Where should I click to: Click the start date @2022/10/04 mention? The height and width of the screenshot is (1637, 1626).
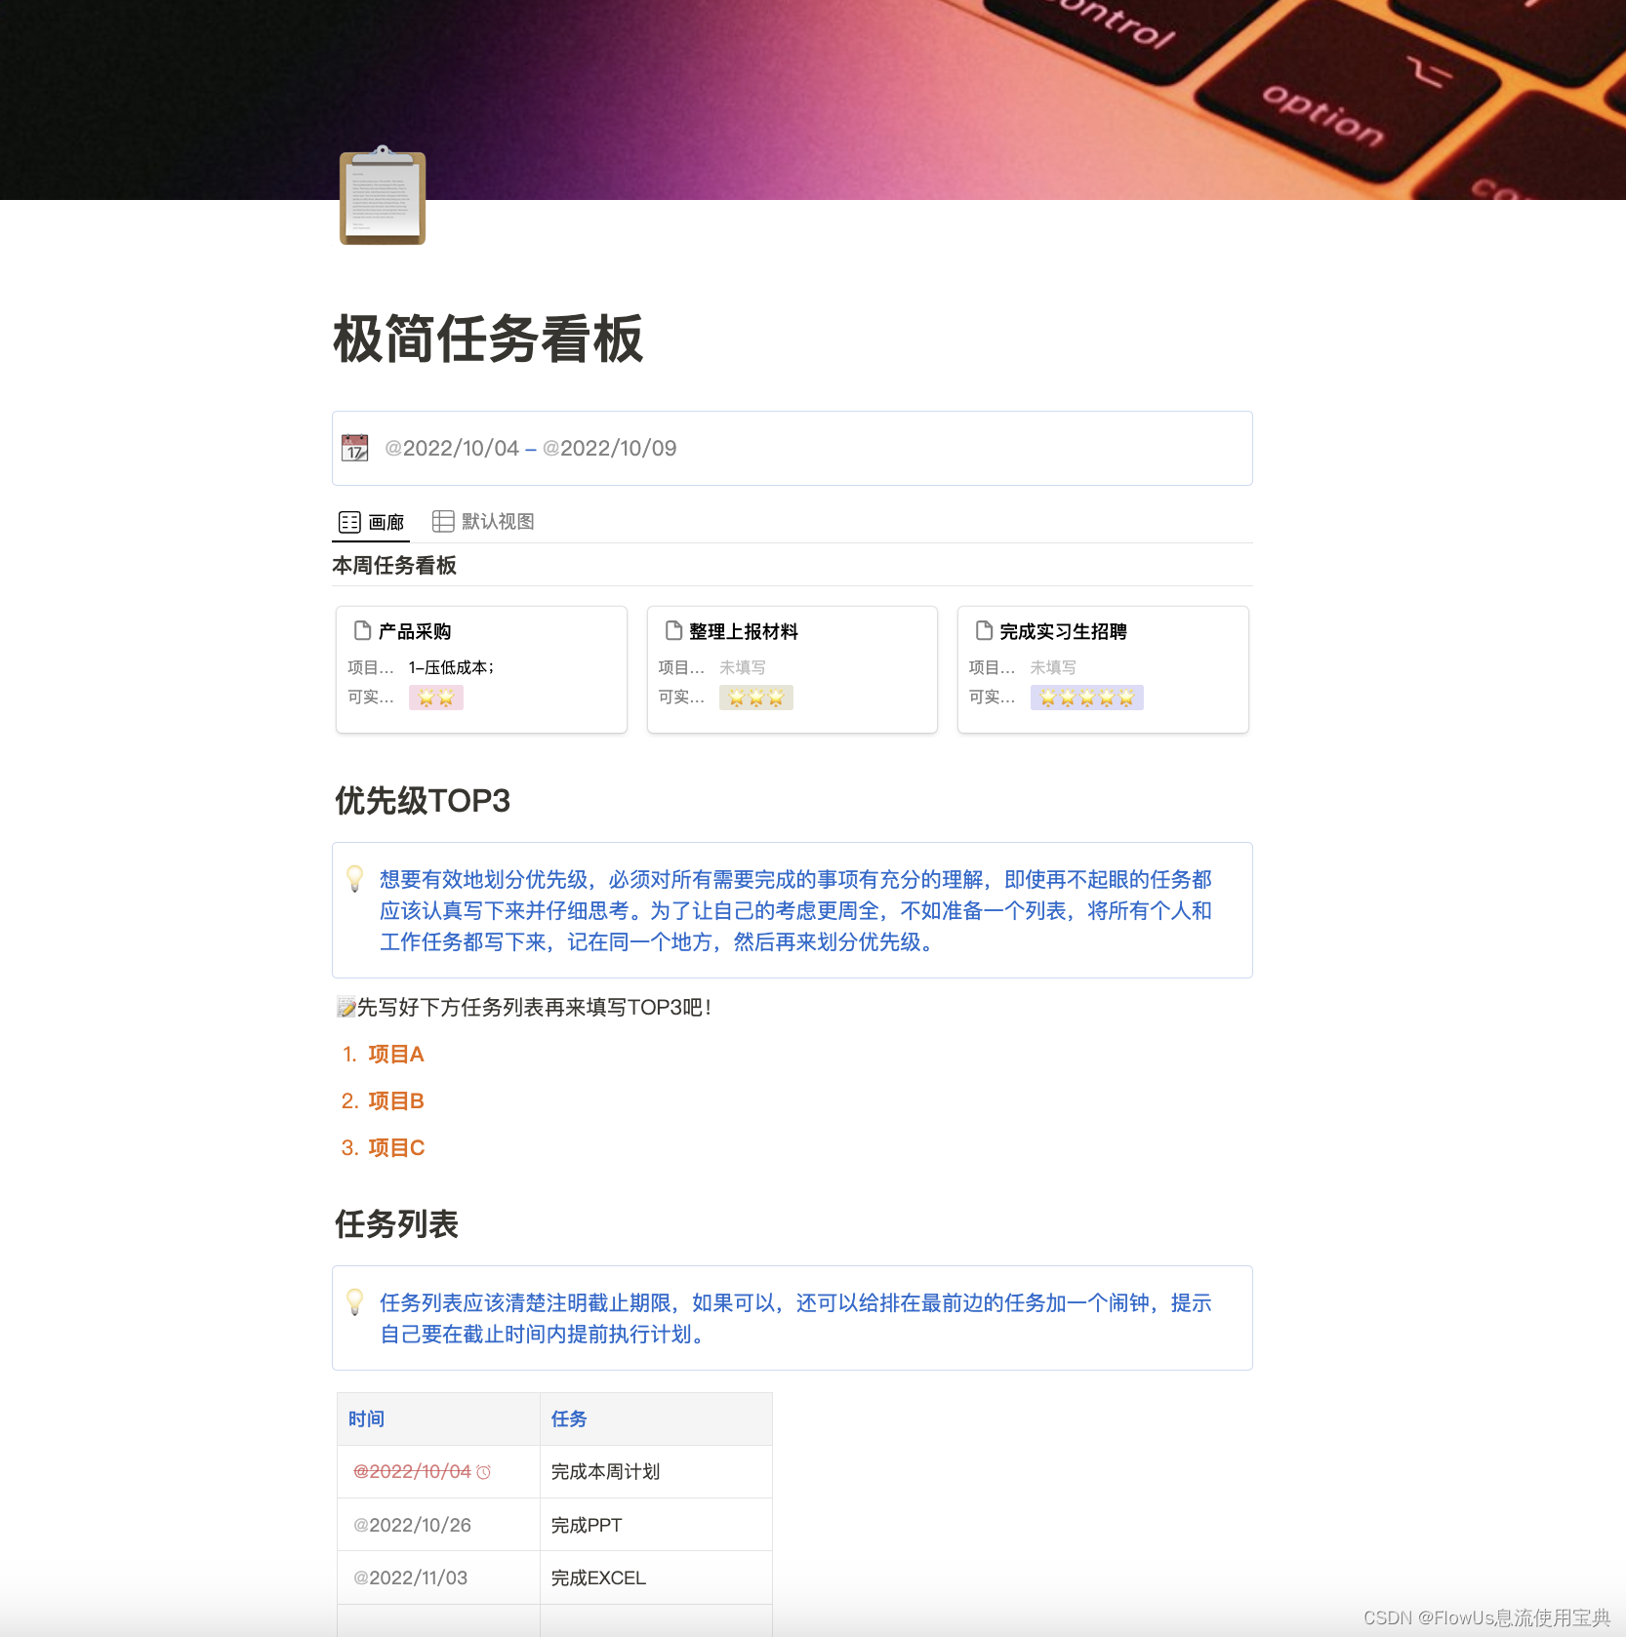(x=452, y=449)
